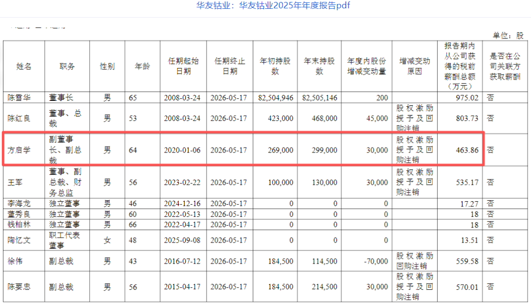This screenshot has height=304, width=531.
Task: Click the start date 2022-04-17
Action: click(x=182, y=225)
